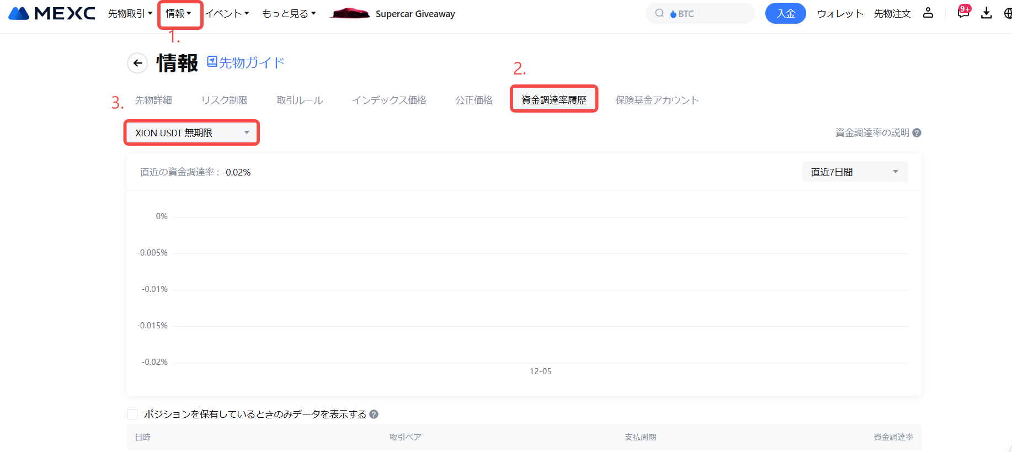Switch to the 資金調達率履歴 tab
The width and height of the screenshot is (1012, 452).
point(554,100)
